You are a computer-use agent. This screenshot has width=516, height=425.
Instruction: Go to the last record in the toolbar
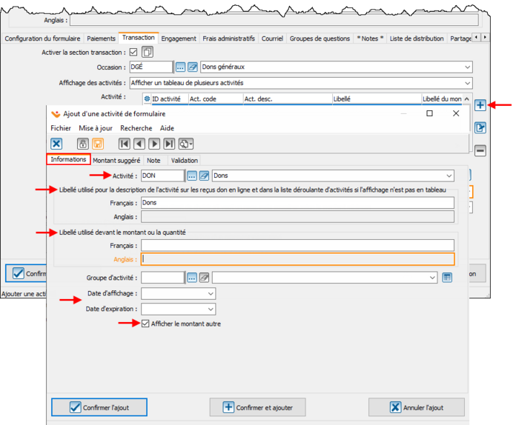[x=169, y=144]
